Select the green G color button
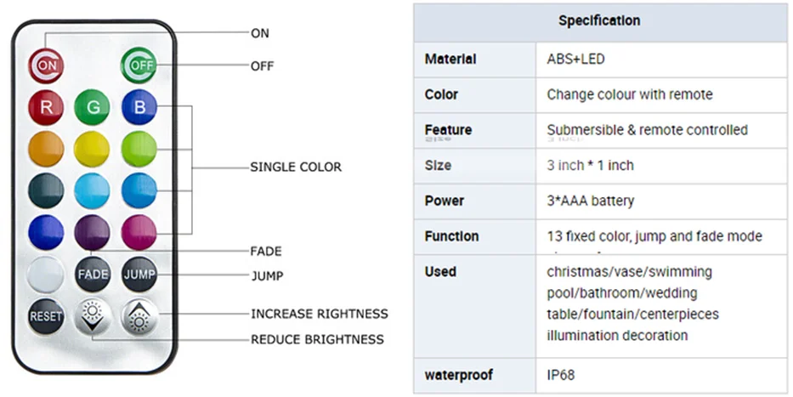 [x=91, y=108]
